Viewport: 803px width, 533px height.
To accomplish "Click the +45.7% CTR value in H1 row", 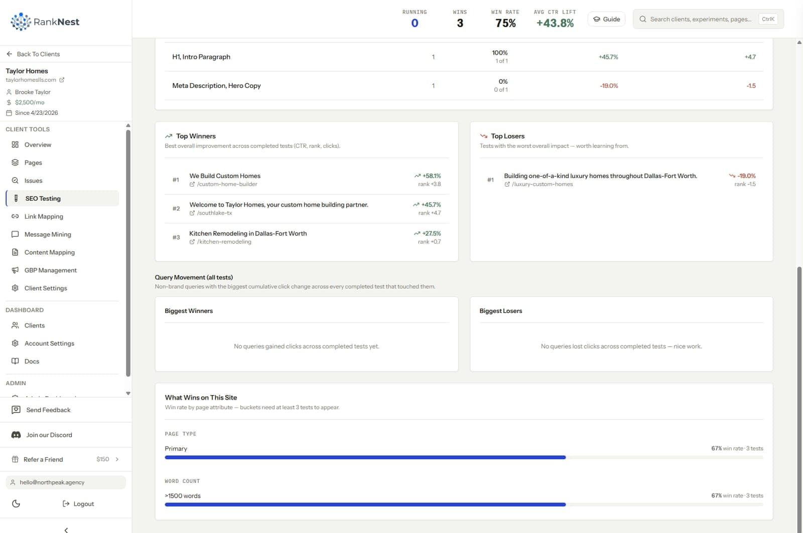I will tap(608, 57).
